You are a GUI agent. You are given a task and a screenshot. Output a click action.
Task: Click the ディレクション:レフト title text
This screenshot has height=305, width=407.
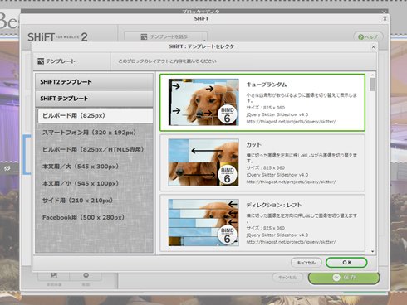[x=273, y=205]
